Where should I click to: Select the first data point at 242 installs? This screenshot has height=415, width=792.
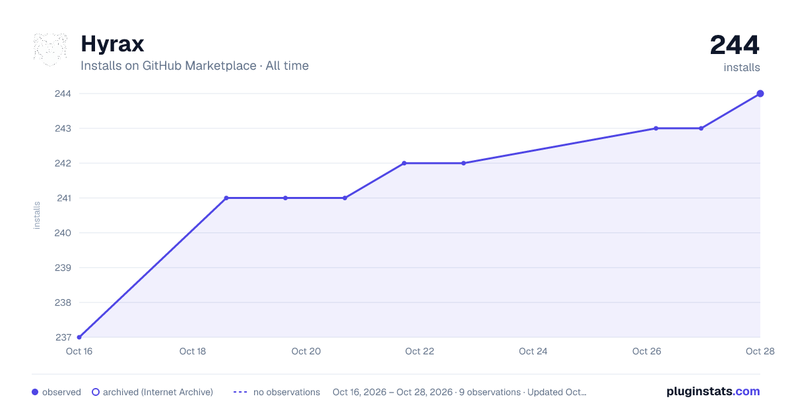click(404, 163)
